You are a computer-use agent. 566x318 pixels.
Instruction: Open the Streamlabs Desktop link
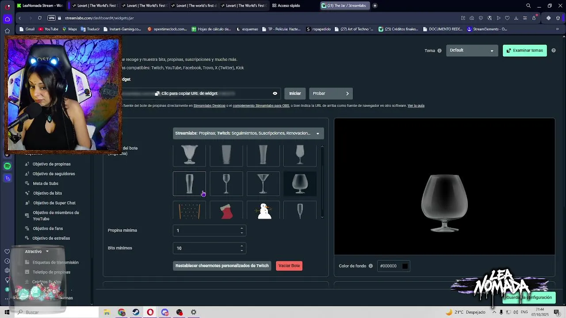pos(209,106)
